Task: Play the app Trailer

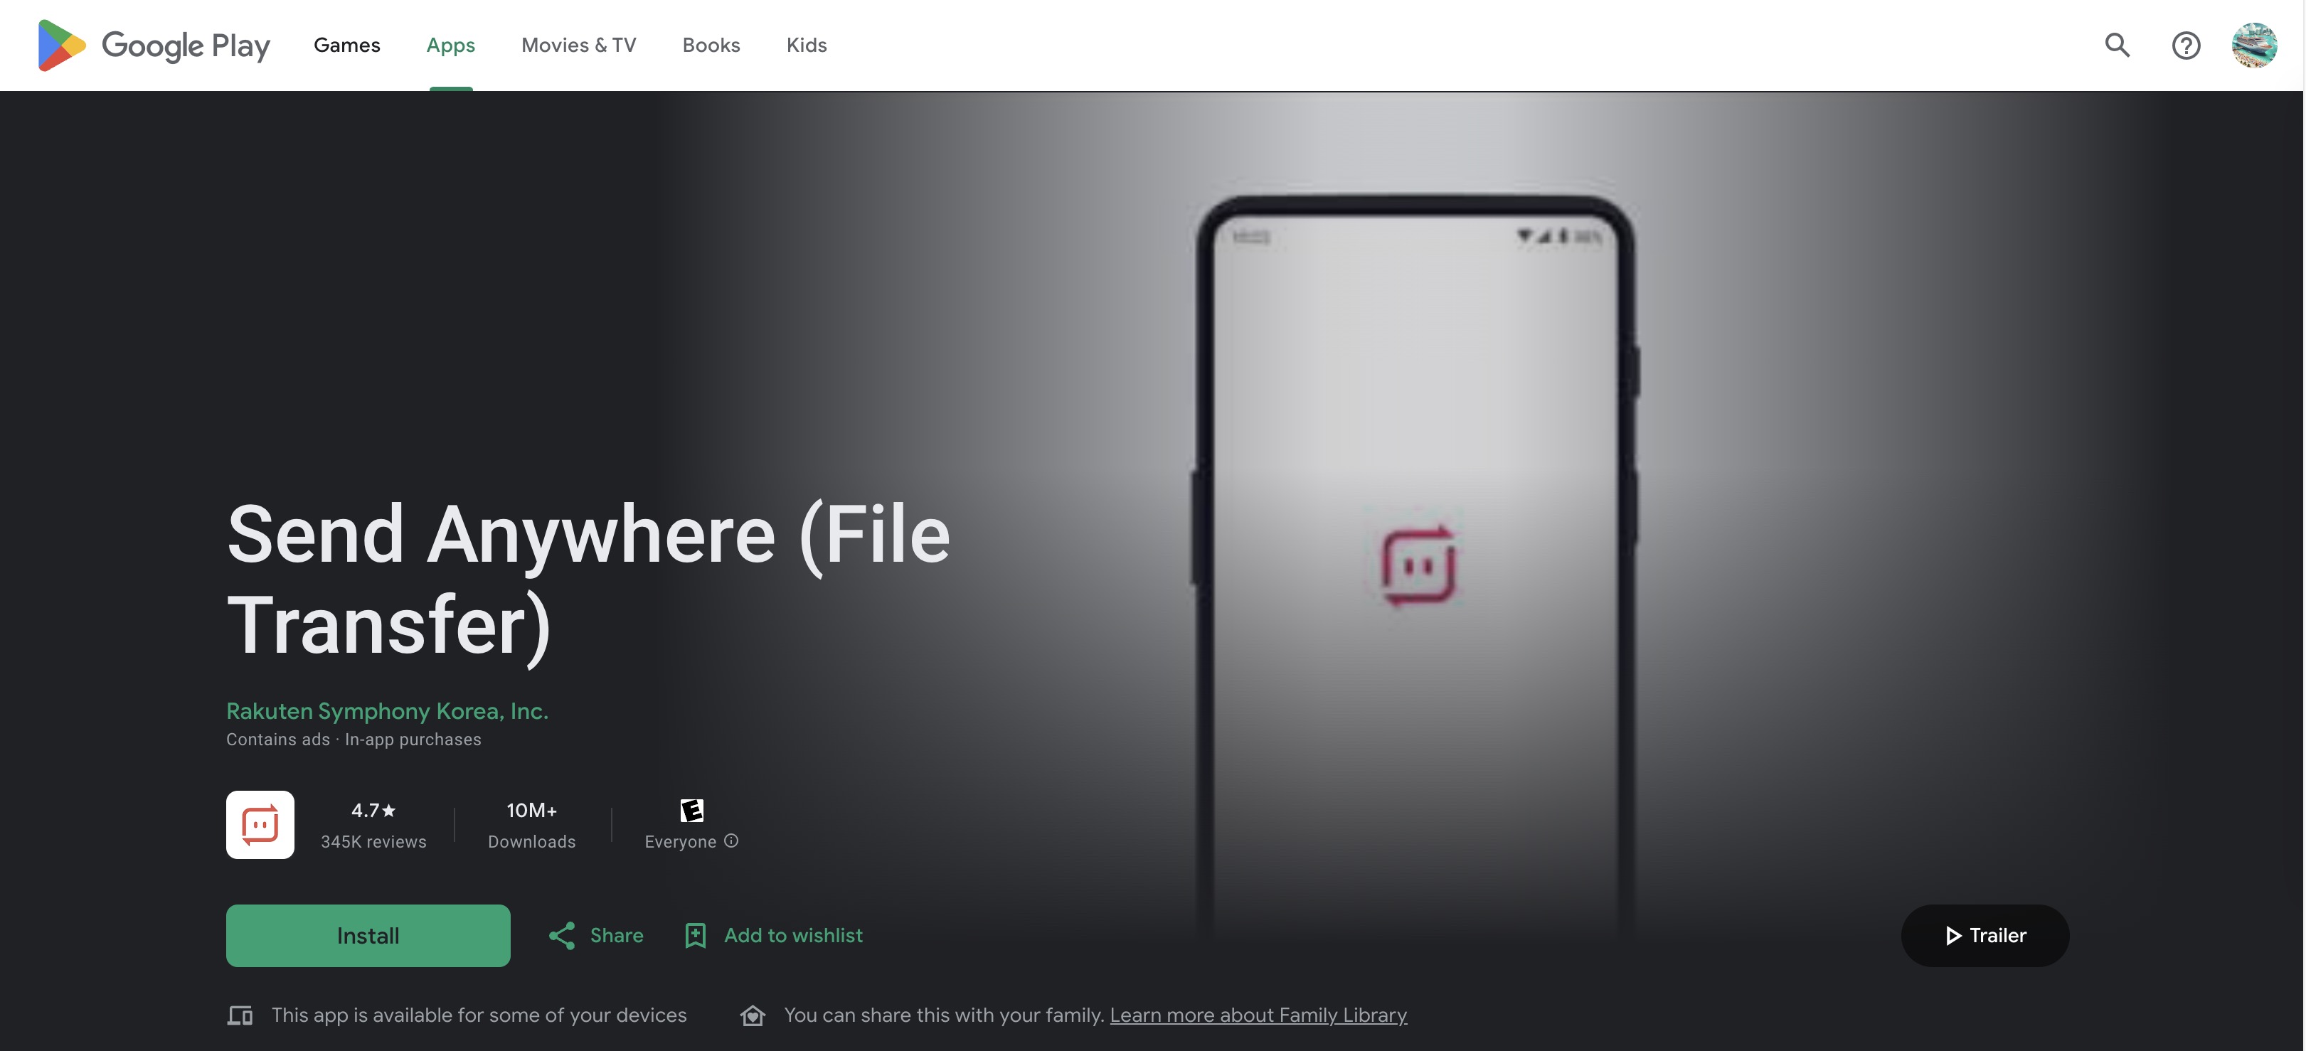Action: (x=1984, y=936)
